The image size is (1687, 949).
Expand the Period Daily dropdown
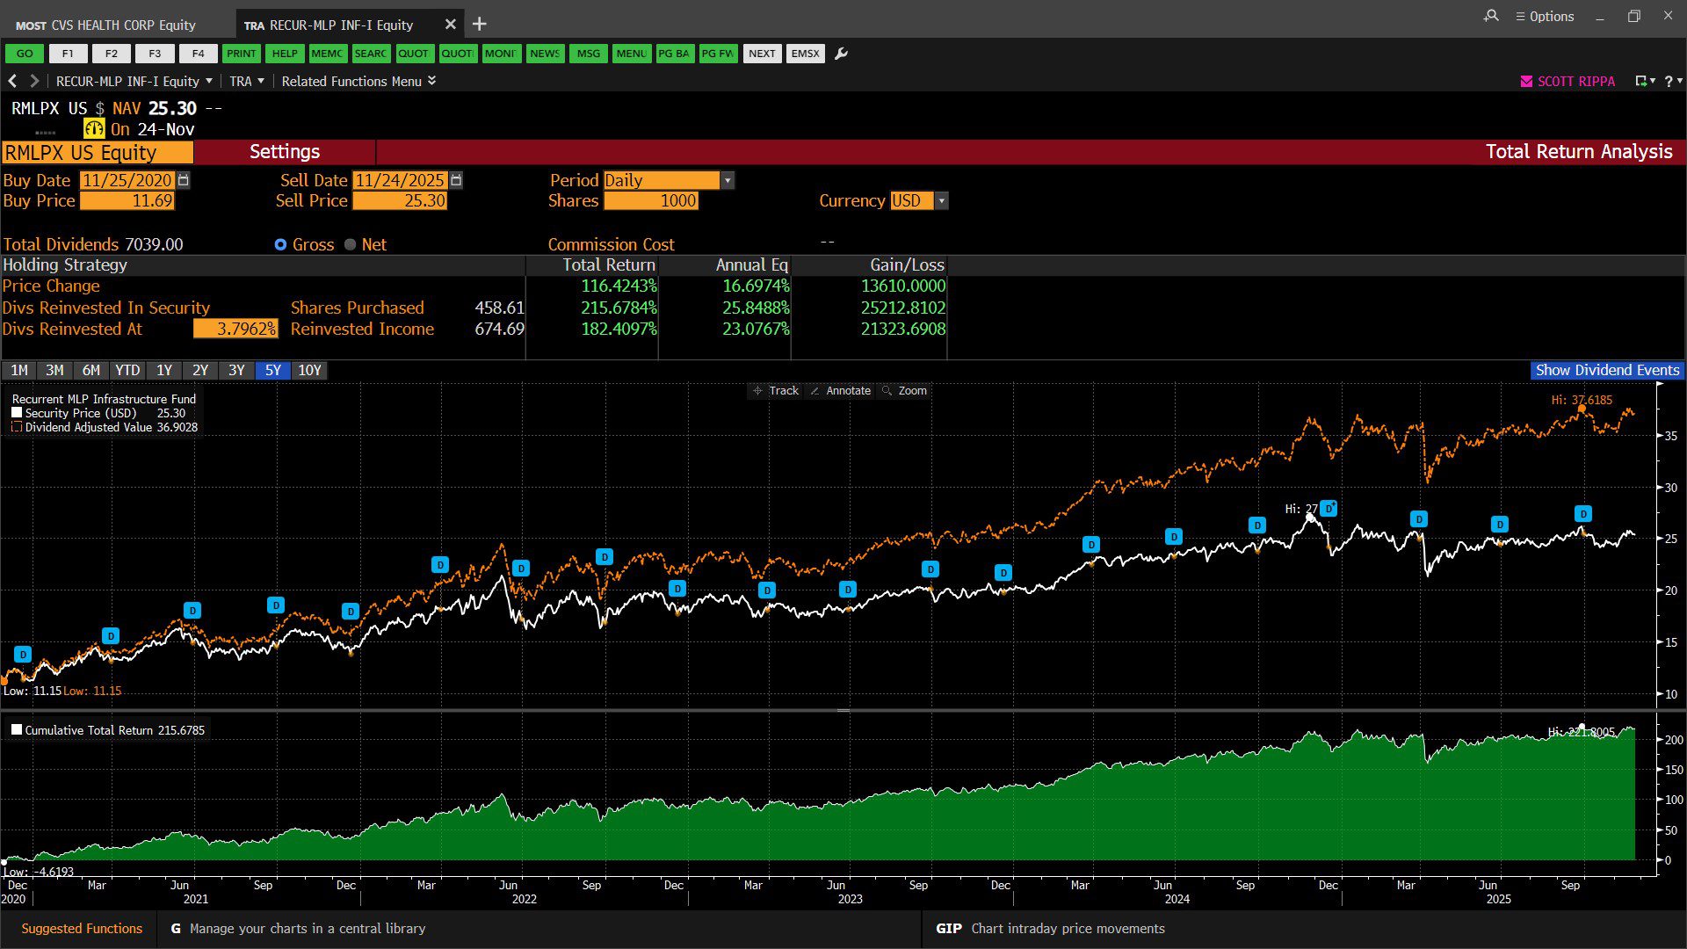[727, 180]
